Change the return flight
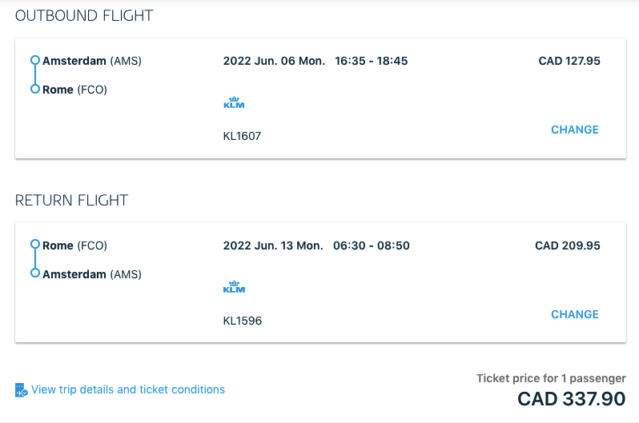This screenshot has width=639, height=423. pyautogui.click(x=575, y=314)
